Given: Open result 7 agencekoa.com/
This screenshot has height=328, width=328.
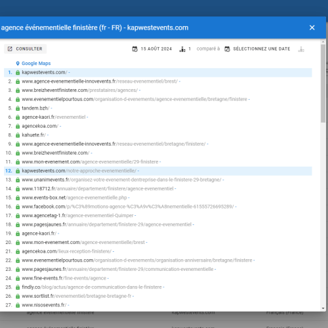Looking at the screenshot, I should [x=40, y=126].
